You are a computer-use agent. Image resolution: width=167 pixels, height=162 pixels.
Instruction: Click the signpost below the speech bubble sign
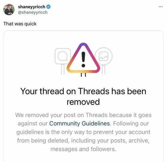click(x=63, y=69)
